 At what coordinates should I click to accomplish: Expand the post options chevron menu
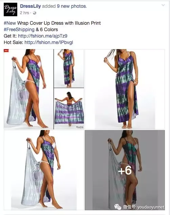[163, 5]
